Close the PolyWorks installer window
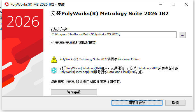Viewport: 195px width, 112px height. point(186,4)
